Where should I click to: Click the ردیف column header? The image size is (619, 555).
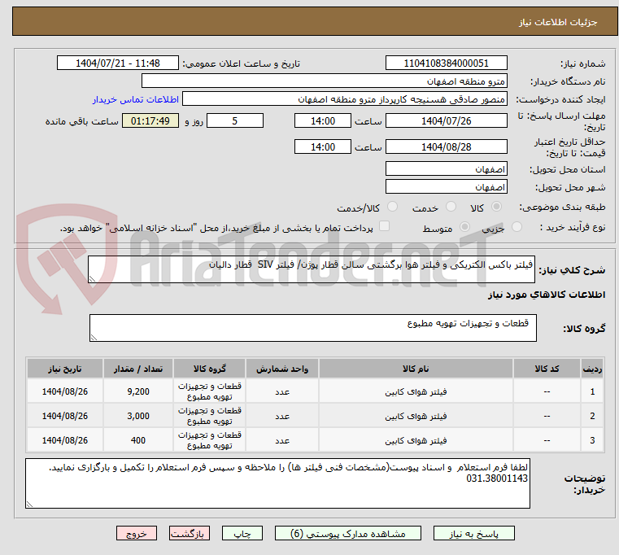tap(592, 369)
